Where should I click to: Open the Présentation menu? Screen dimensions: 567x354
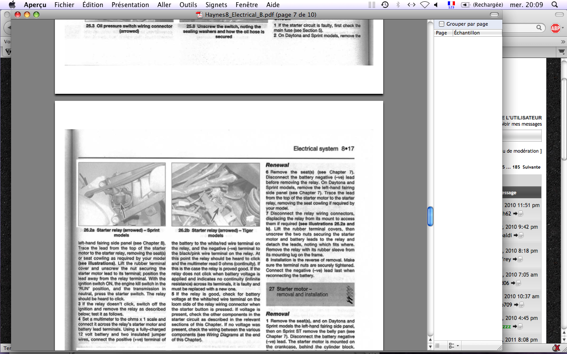[x=130, y=5]
